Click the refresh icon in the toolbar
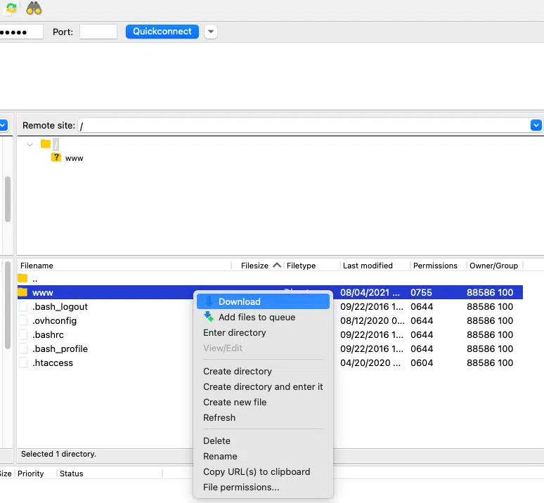The width and height of the screenshot is (544, 503). pos(11,8)
